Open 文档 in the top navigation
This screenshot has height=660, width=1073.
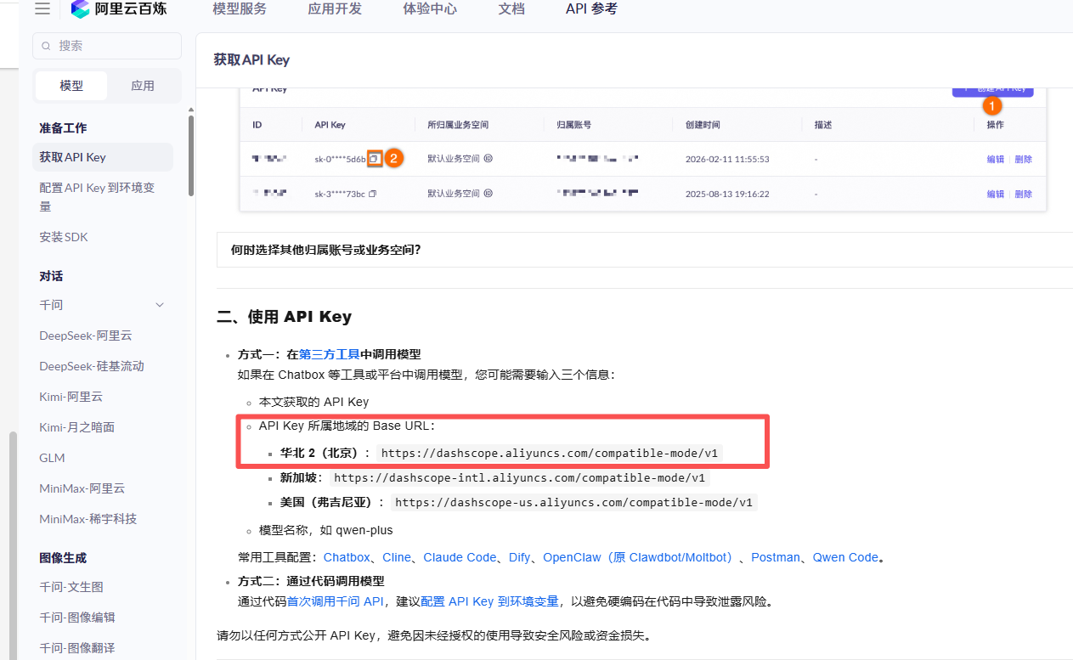point(511,9)
